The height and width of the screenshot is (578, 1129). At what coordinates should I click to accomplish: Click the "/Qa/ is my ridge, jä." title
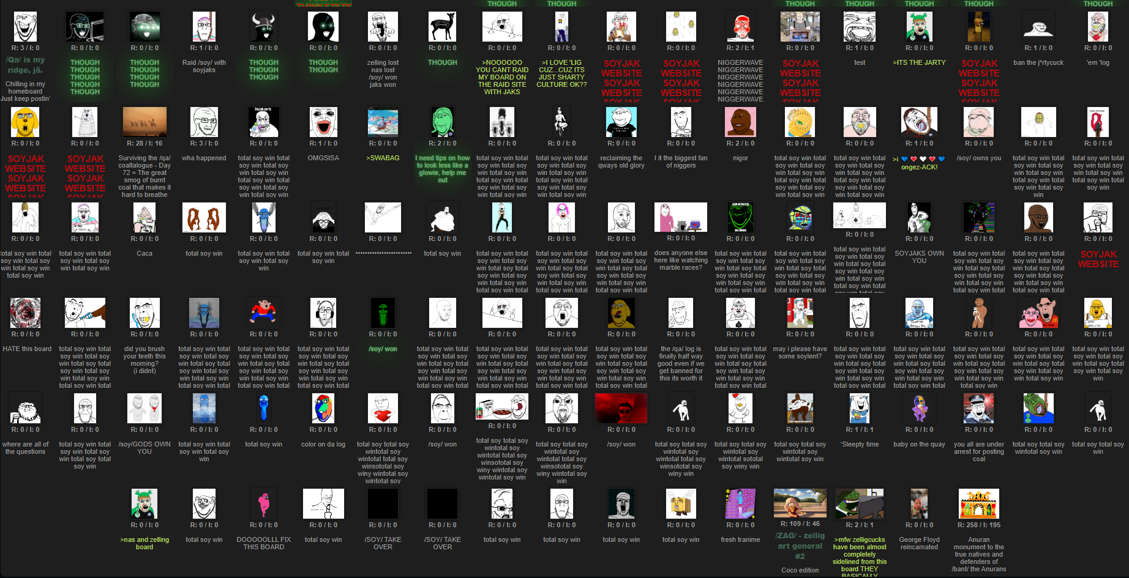(x=26, y=65)
